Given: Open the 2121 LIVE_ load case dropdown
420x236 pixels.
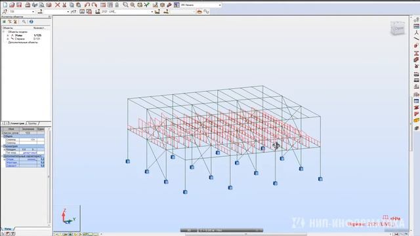Looking at the screenshot, I should click(152, 12).
